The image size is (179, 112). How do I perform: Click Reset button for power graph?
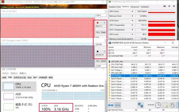[103, 61]
